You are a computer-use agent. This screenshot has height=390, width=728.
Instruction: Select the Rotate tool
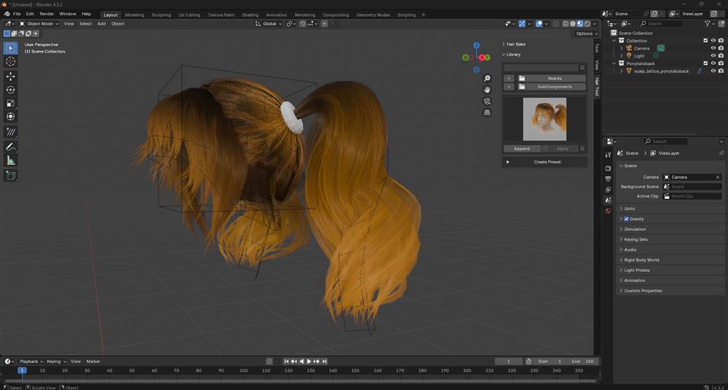[x=11, y=90]
